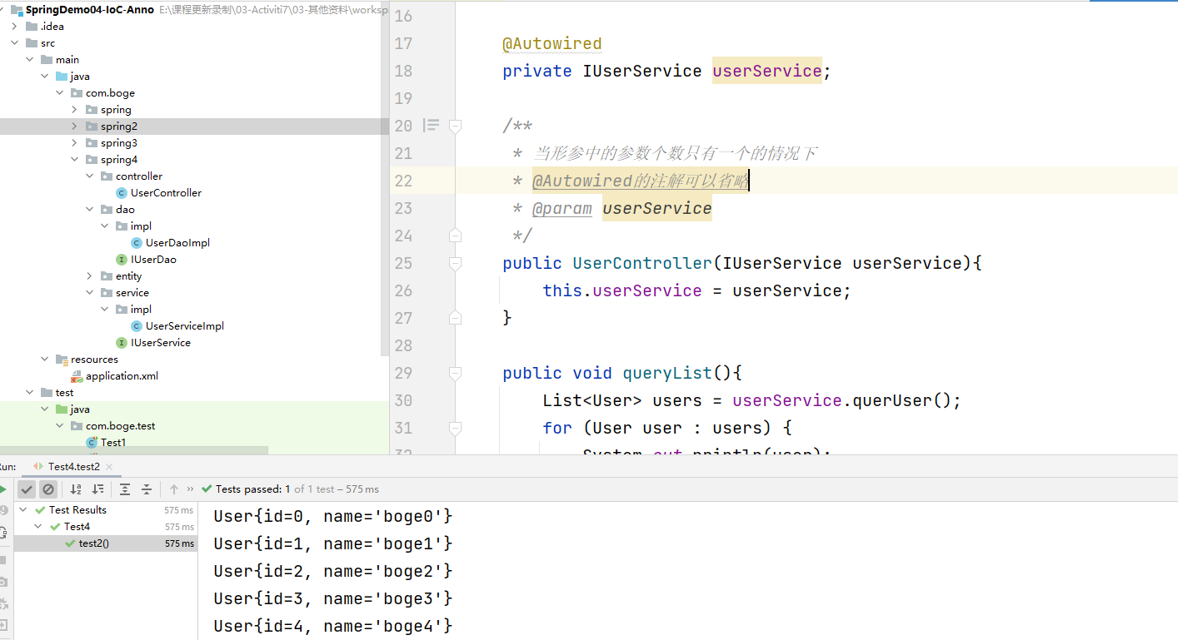Click the com.boge package icon
The height and width of the screenshot is (640, 1178).
(77, 93)
